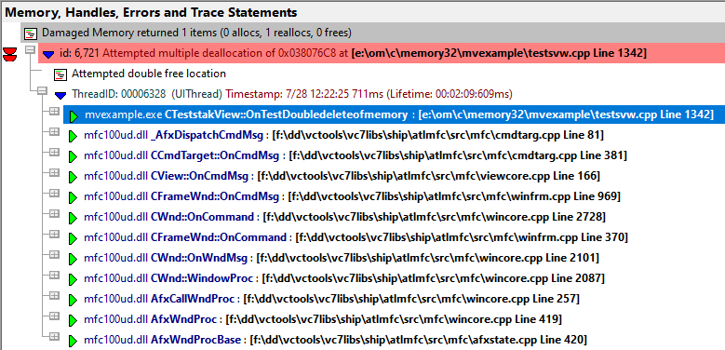
Task: Expand the CWnd::OnWndMsg stack frame
Action: [54, 254]
